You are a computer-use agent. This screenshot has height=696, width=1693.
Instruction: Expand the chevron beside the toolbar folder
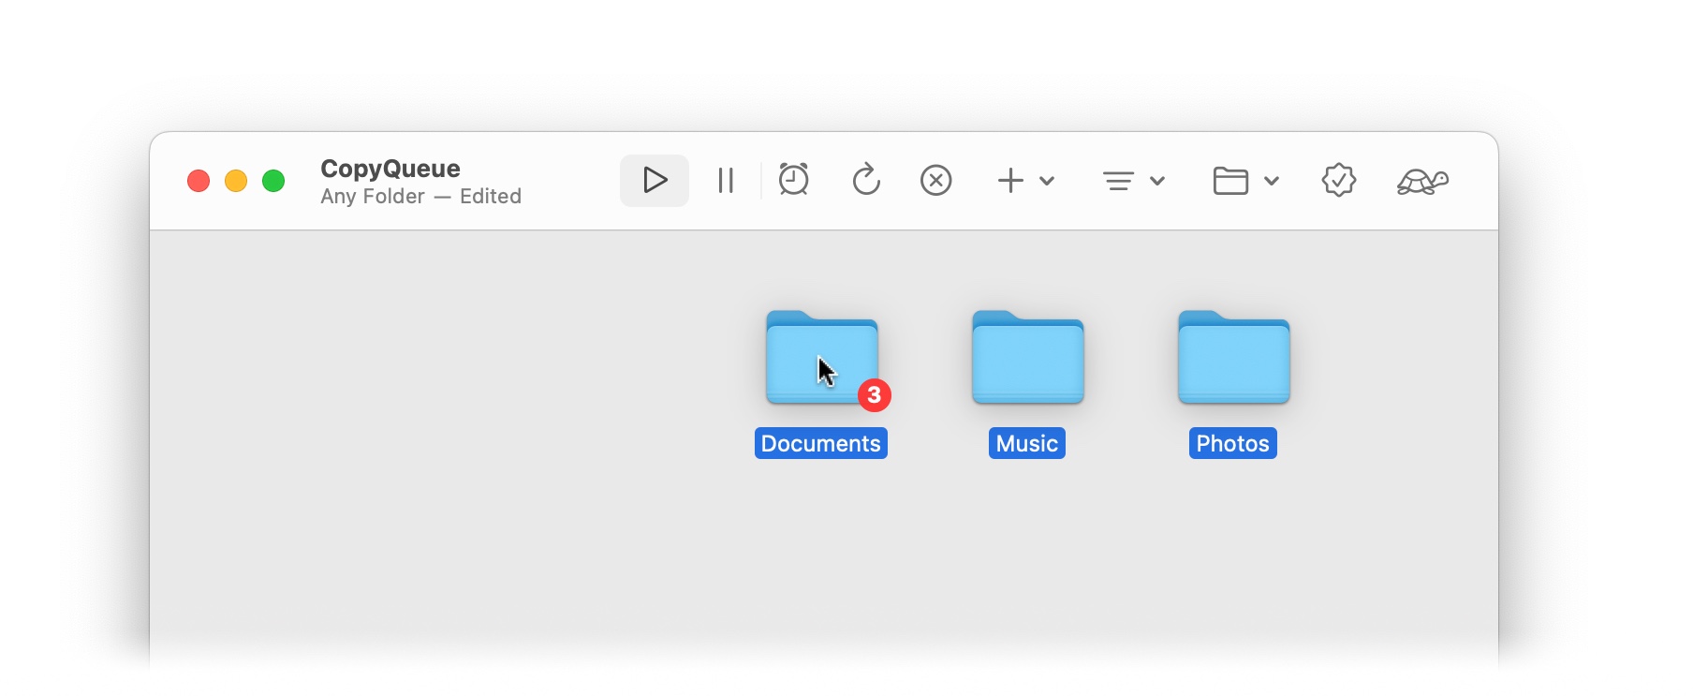click(1272, 181)
